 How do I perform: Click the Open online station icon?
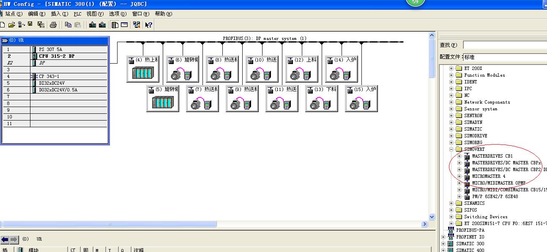coord(21,25)
